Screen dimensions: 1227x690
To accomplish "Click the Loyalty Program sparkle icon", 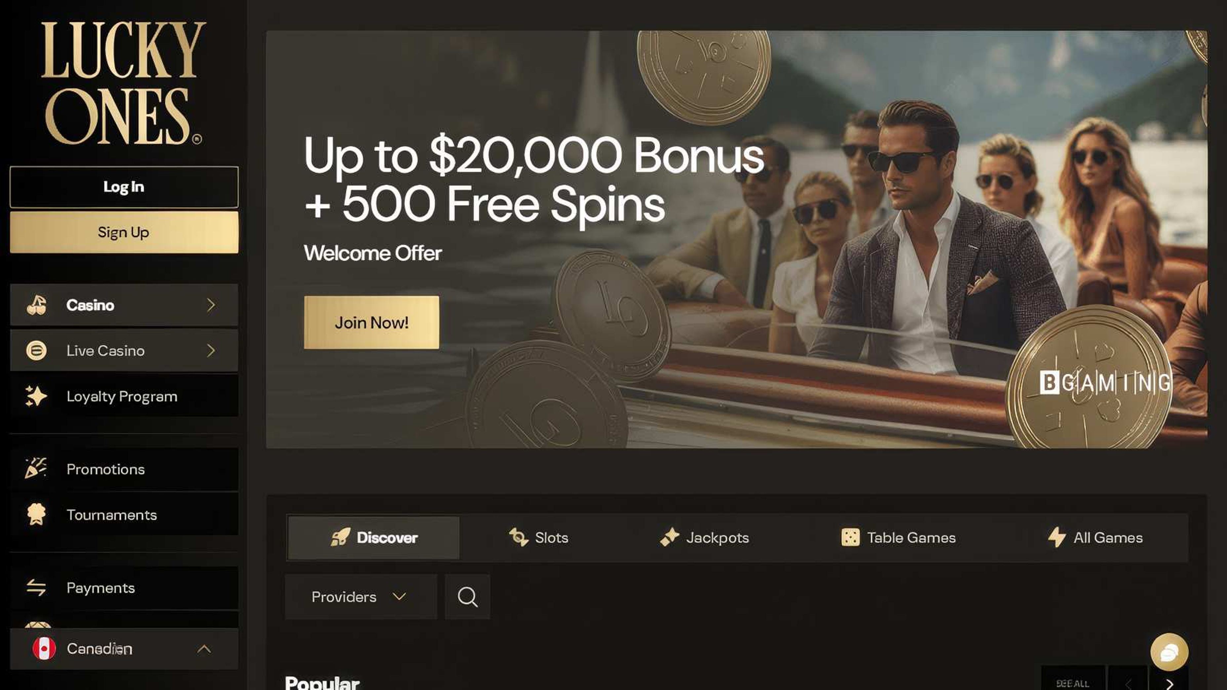I will (x=36, y=396).
